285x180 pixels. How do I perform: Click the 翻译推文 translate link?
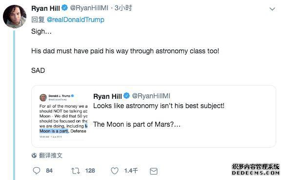point(51,156)
